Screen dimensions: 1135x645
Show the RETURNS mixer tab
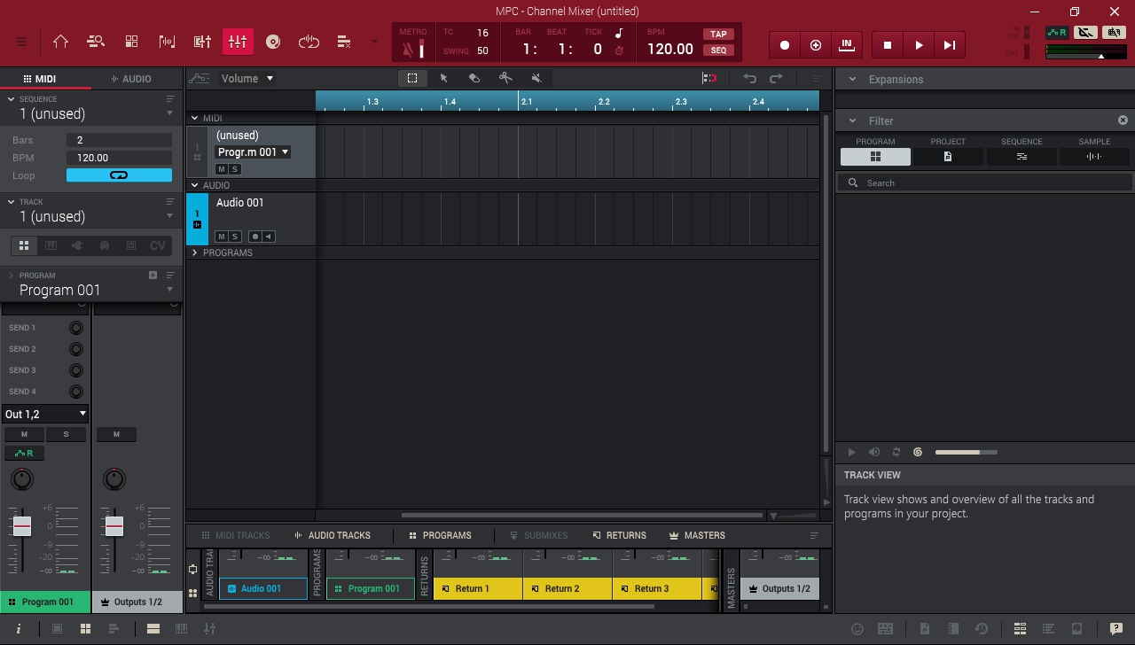pyautogui.click(x=619, y=535)
